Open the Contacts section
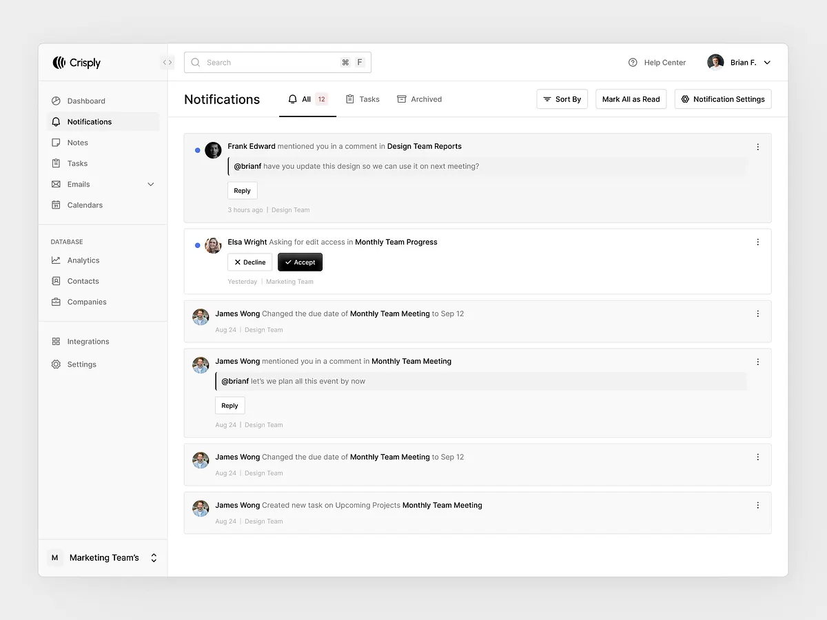The width and height of the screenshot is (827, 620). pyautogui.click(x=83, y=281)
